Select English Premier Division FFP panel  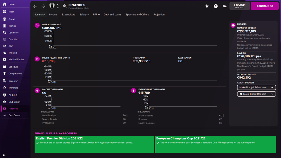(94, 144)
